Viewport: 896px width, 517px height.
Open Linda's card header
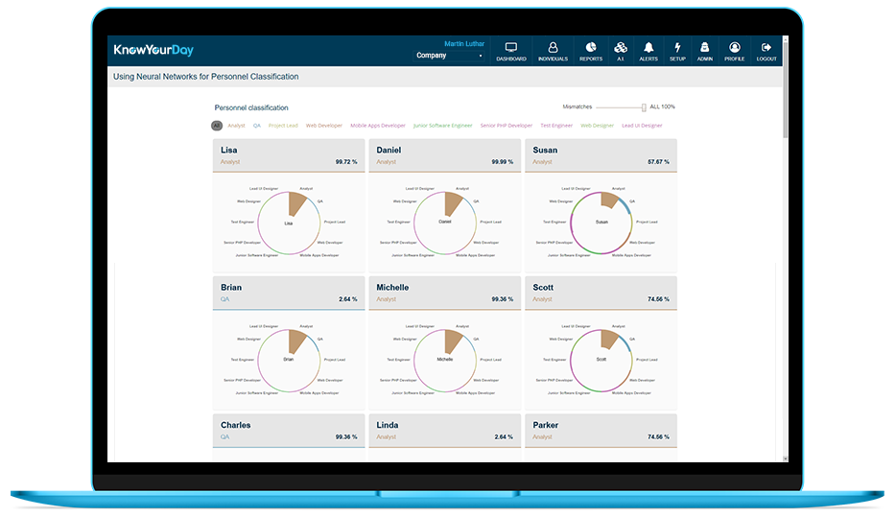click(444, 431)
